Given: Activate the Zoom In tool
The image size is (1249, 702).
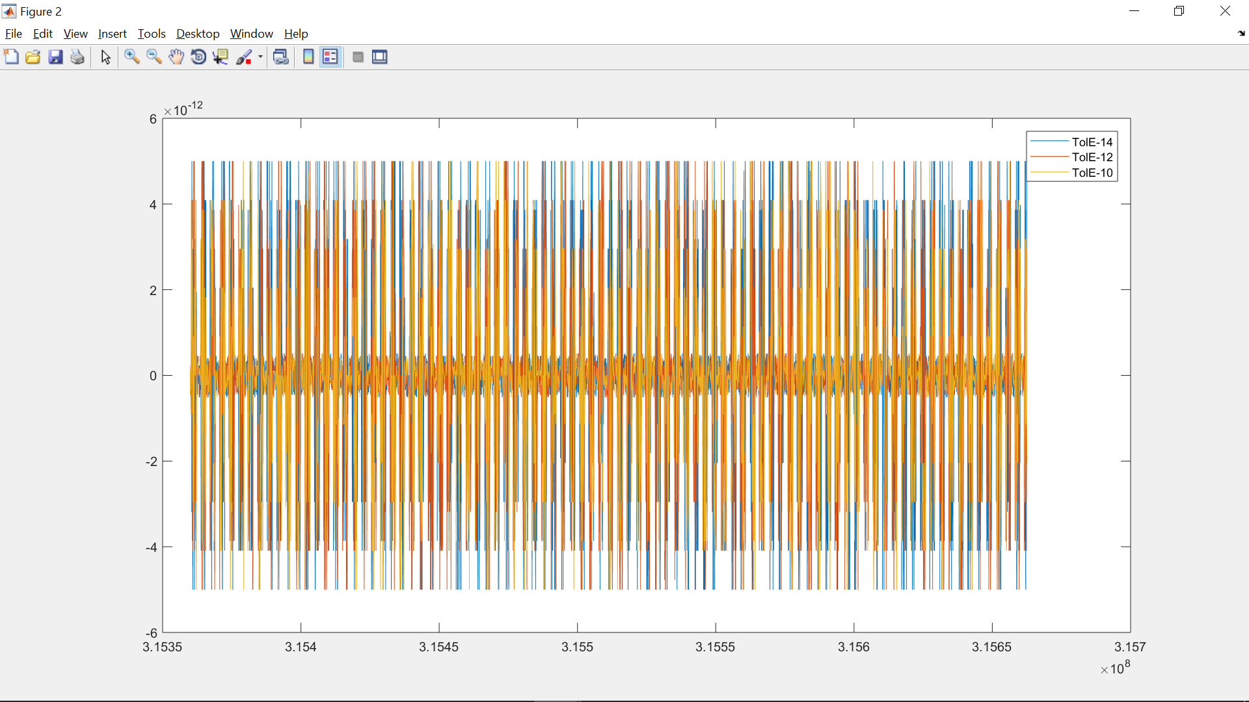Looking at the screenshot, I should 132,57.
